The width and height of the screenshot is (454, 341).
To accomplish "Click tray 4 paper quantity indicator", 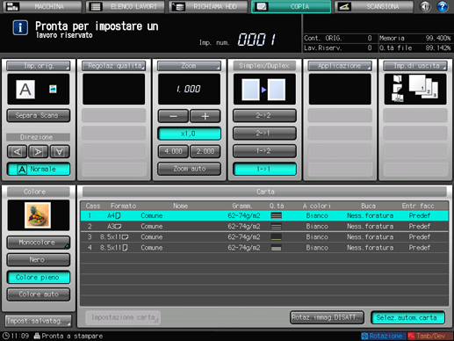I will point(276,248).
